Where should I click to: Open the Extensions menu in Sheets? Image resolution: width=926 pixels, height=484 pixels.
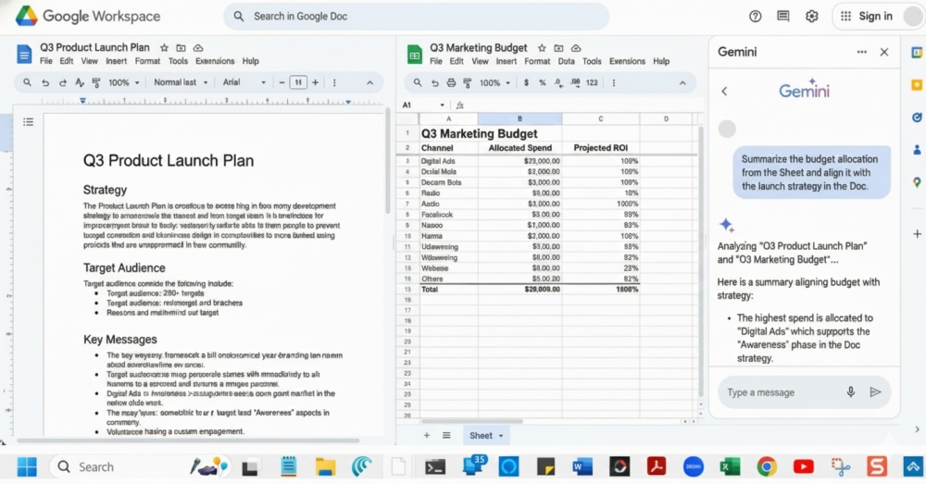pos(627,61)
